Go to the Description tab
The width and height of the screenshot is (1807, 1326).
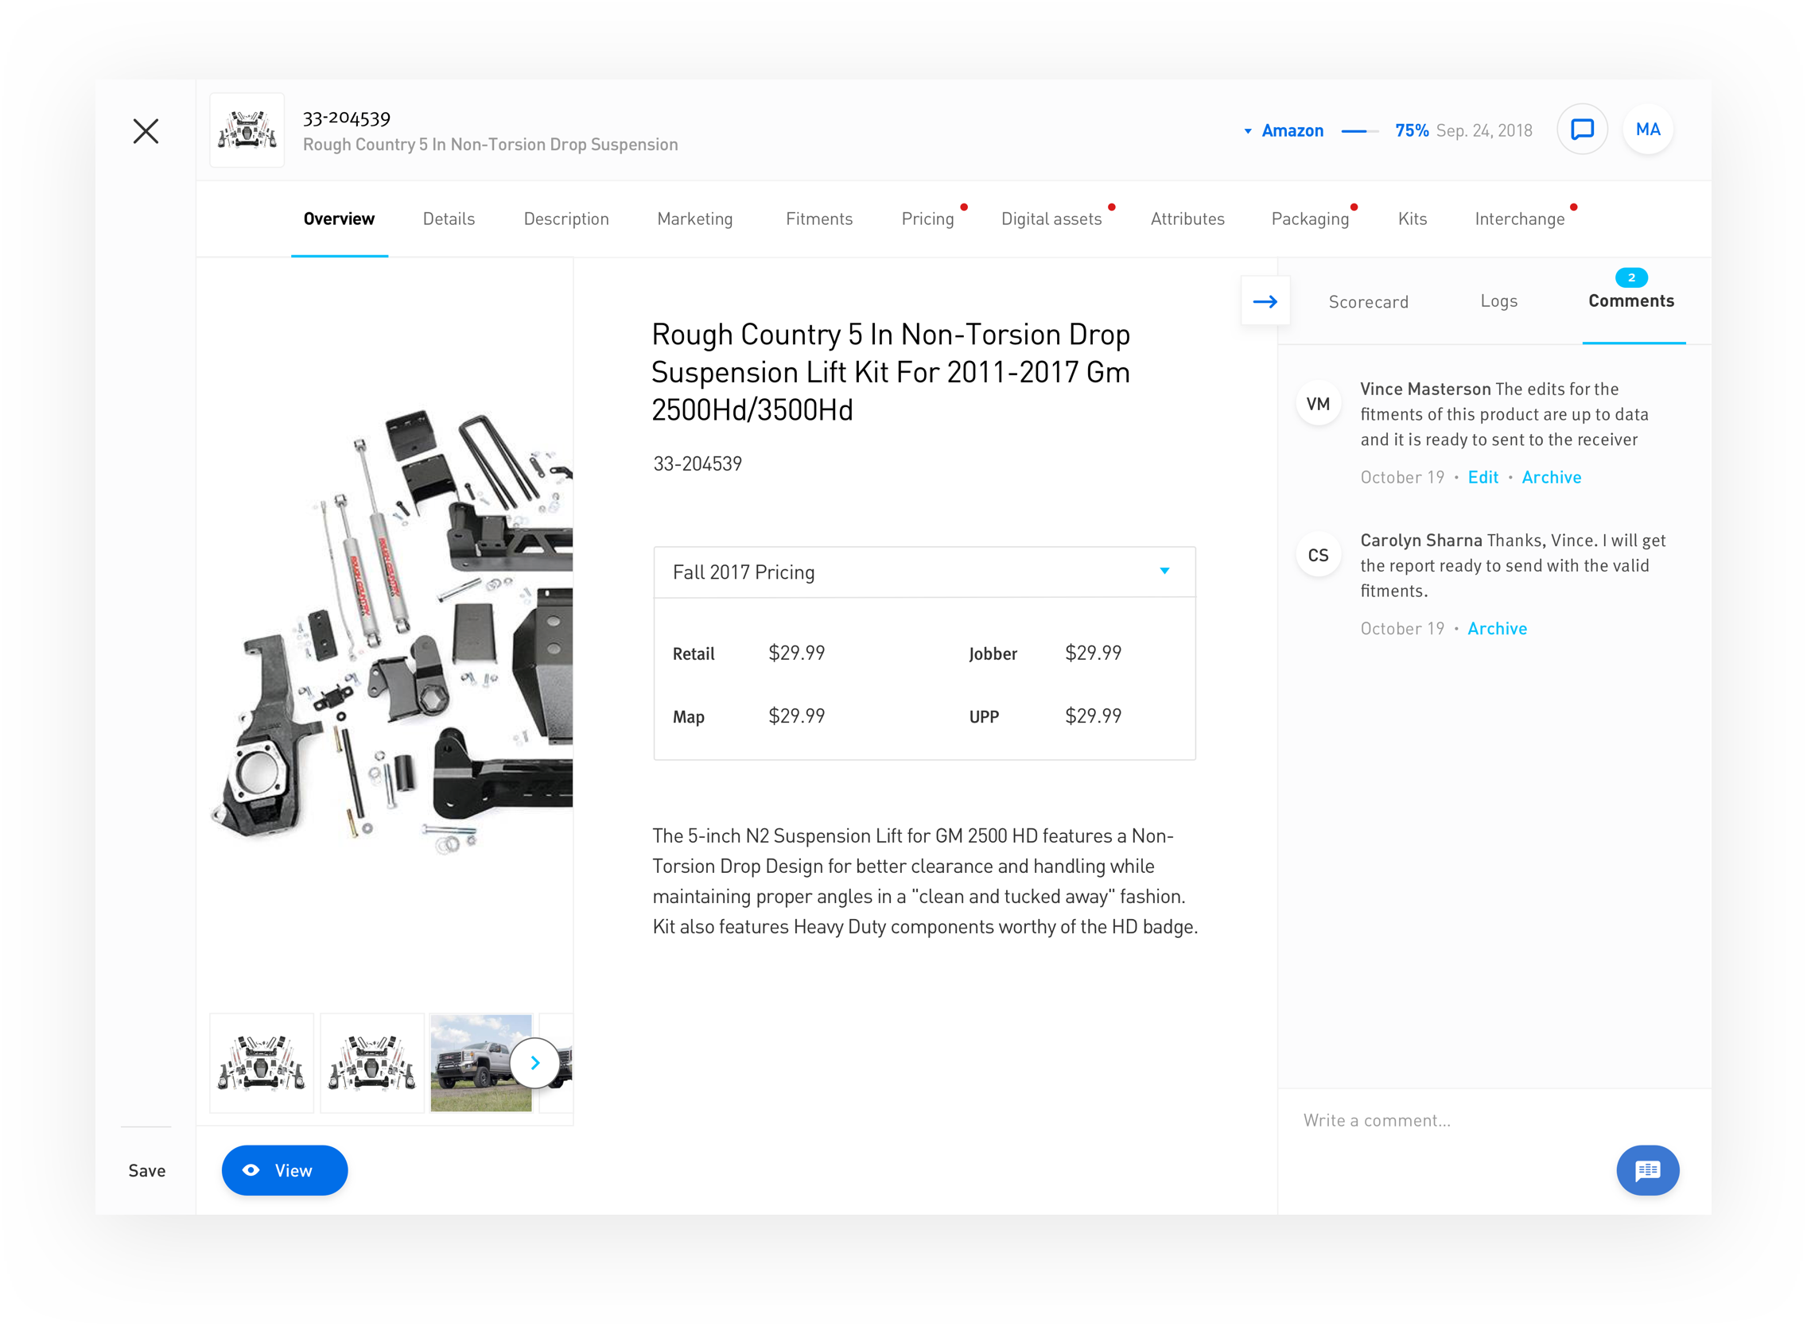coord(566,219)
